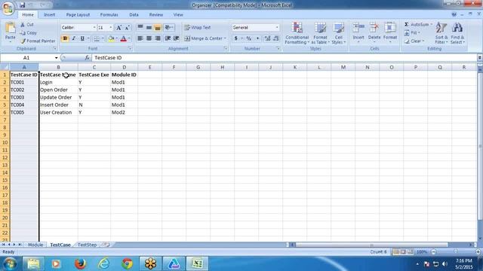Open Cell Styles gallery
483x271 pixels.
pos(338,33)
